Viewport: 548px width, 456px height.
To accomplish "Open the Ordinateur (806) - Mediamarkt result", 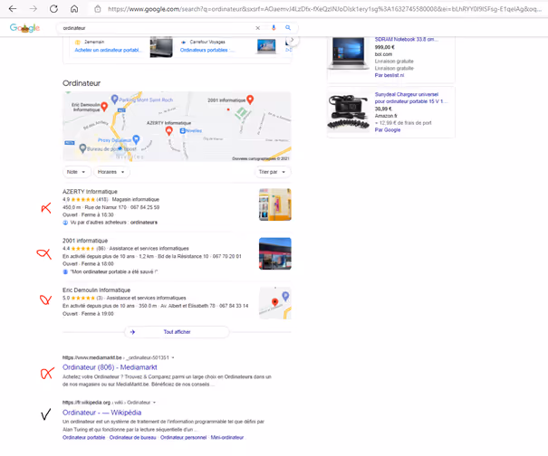I will coord(110,367).
